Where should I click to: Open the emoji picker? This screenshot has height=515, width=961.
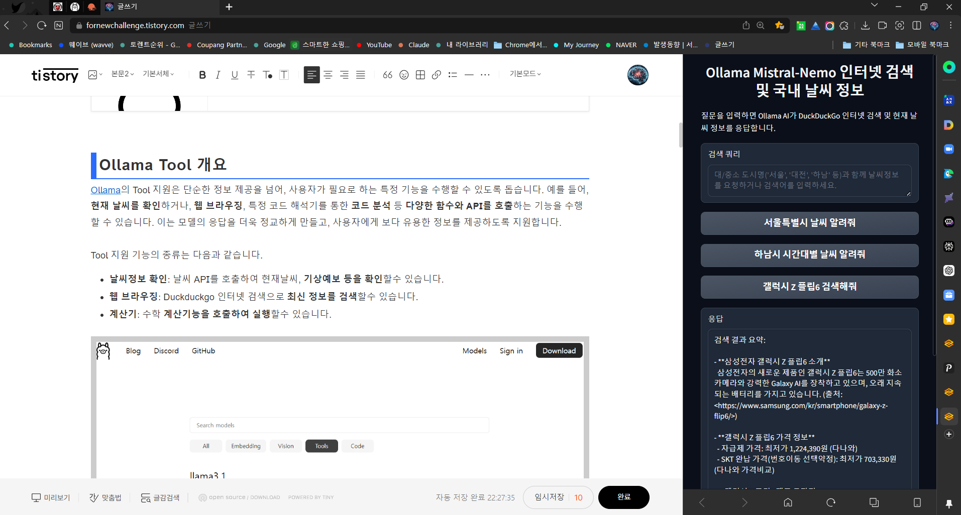click(x=404, y=75)
